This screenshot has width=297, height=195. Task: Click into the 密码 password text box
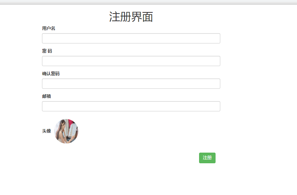(x=131, y=61)
